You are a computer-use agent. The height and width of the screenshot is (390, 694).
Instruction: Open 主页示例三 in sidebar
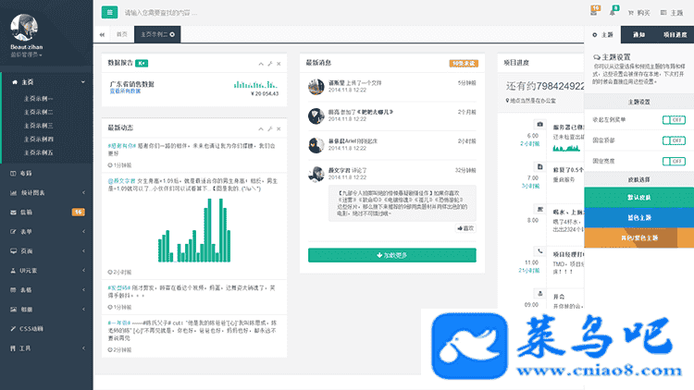pos(38,126)
